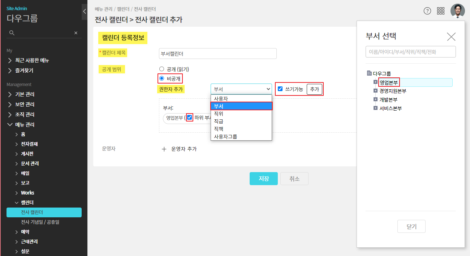Click the 추가 button
The width and height of the screenshot is (470, 256).
coord(314,89)
